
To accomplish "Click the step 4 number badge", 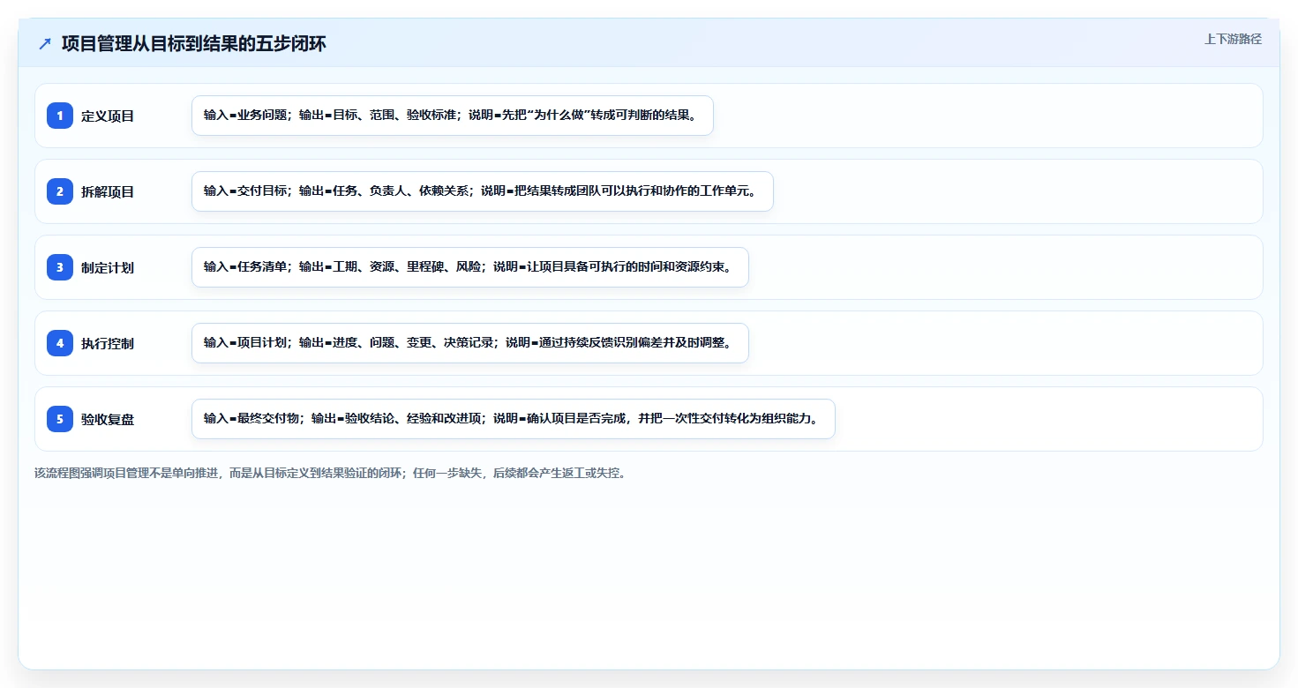I will pos(60,343).
